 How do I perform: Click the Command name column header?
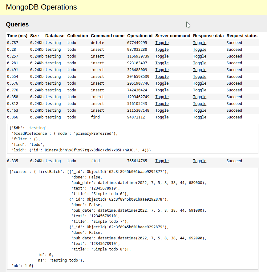pos(107,36)
